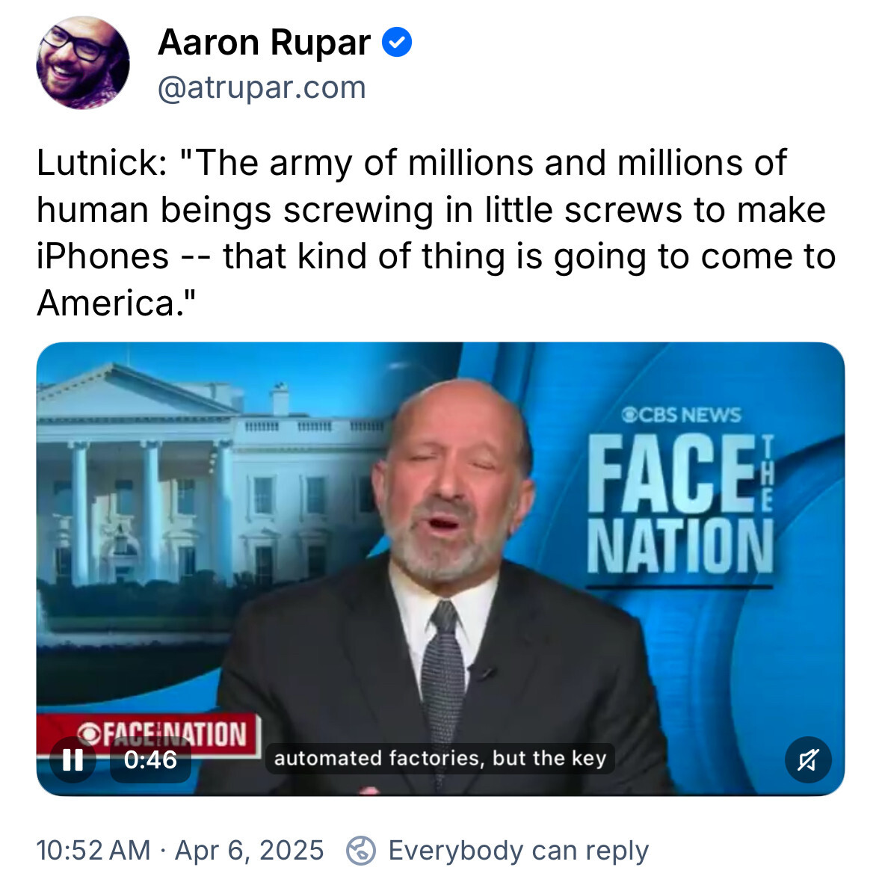Click the word "America." ending the post
Screen dimensions: 879x894
coord(116,303)
